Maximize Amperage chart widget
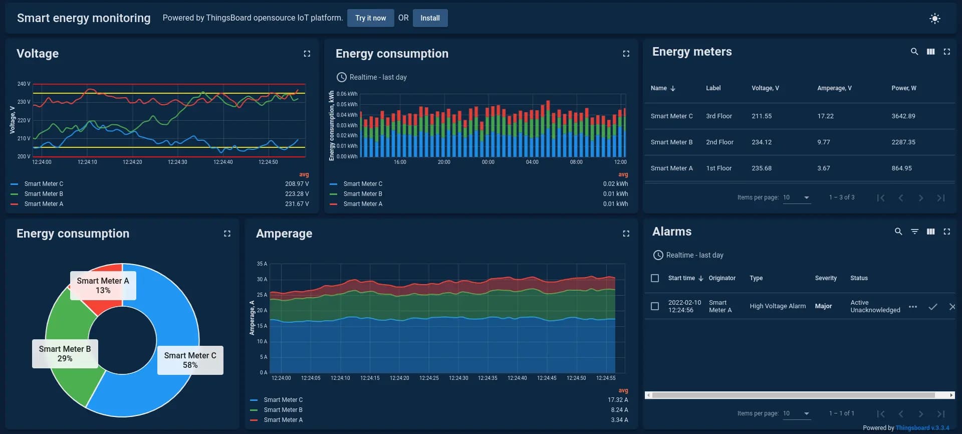The height and width of the screenshot is (434, 962). click(626, 234)
